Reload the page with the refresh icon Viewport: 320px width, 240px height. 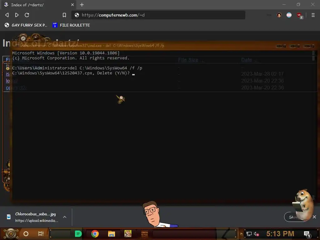pos(27,15)
